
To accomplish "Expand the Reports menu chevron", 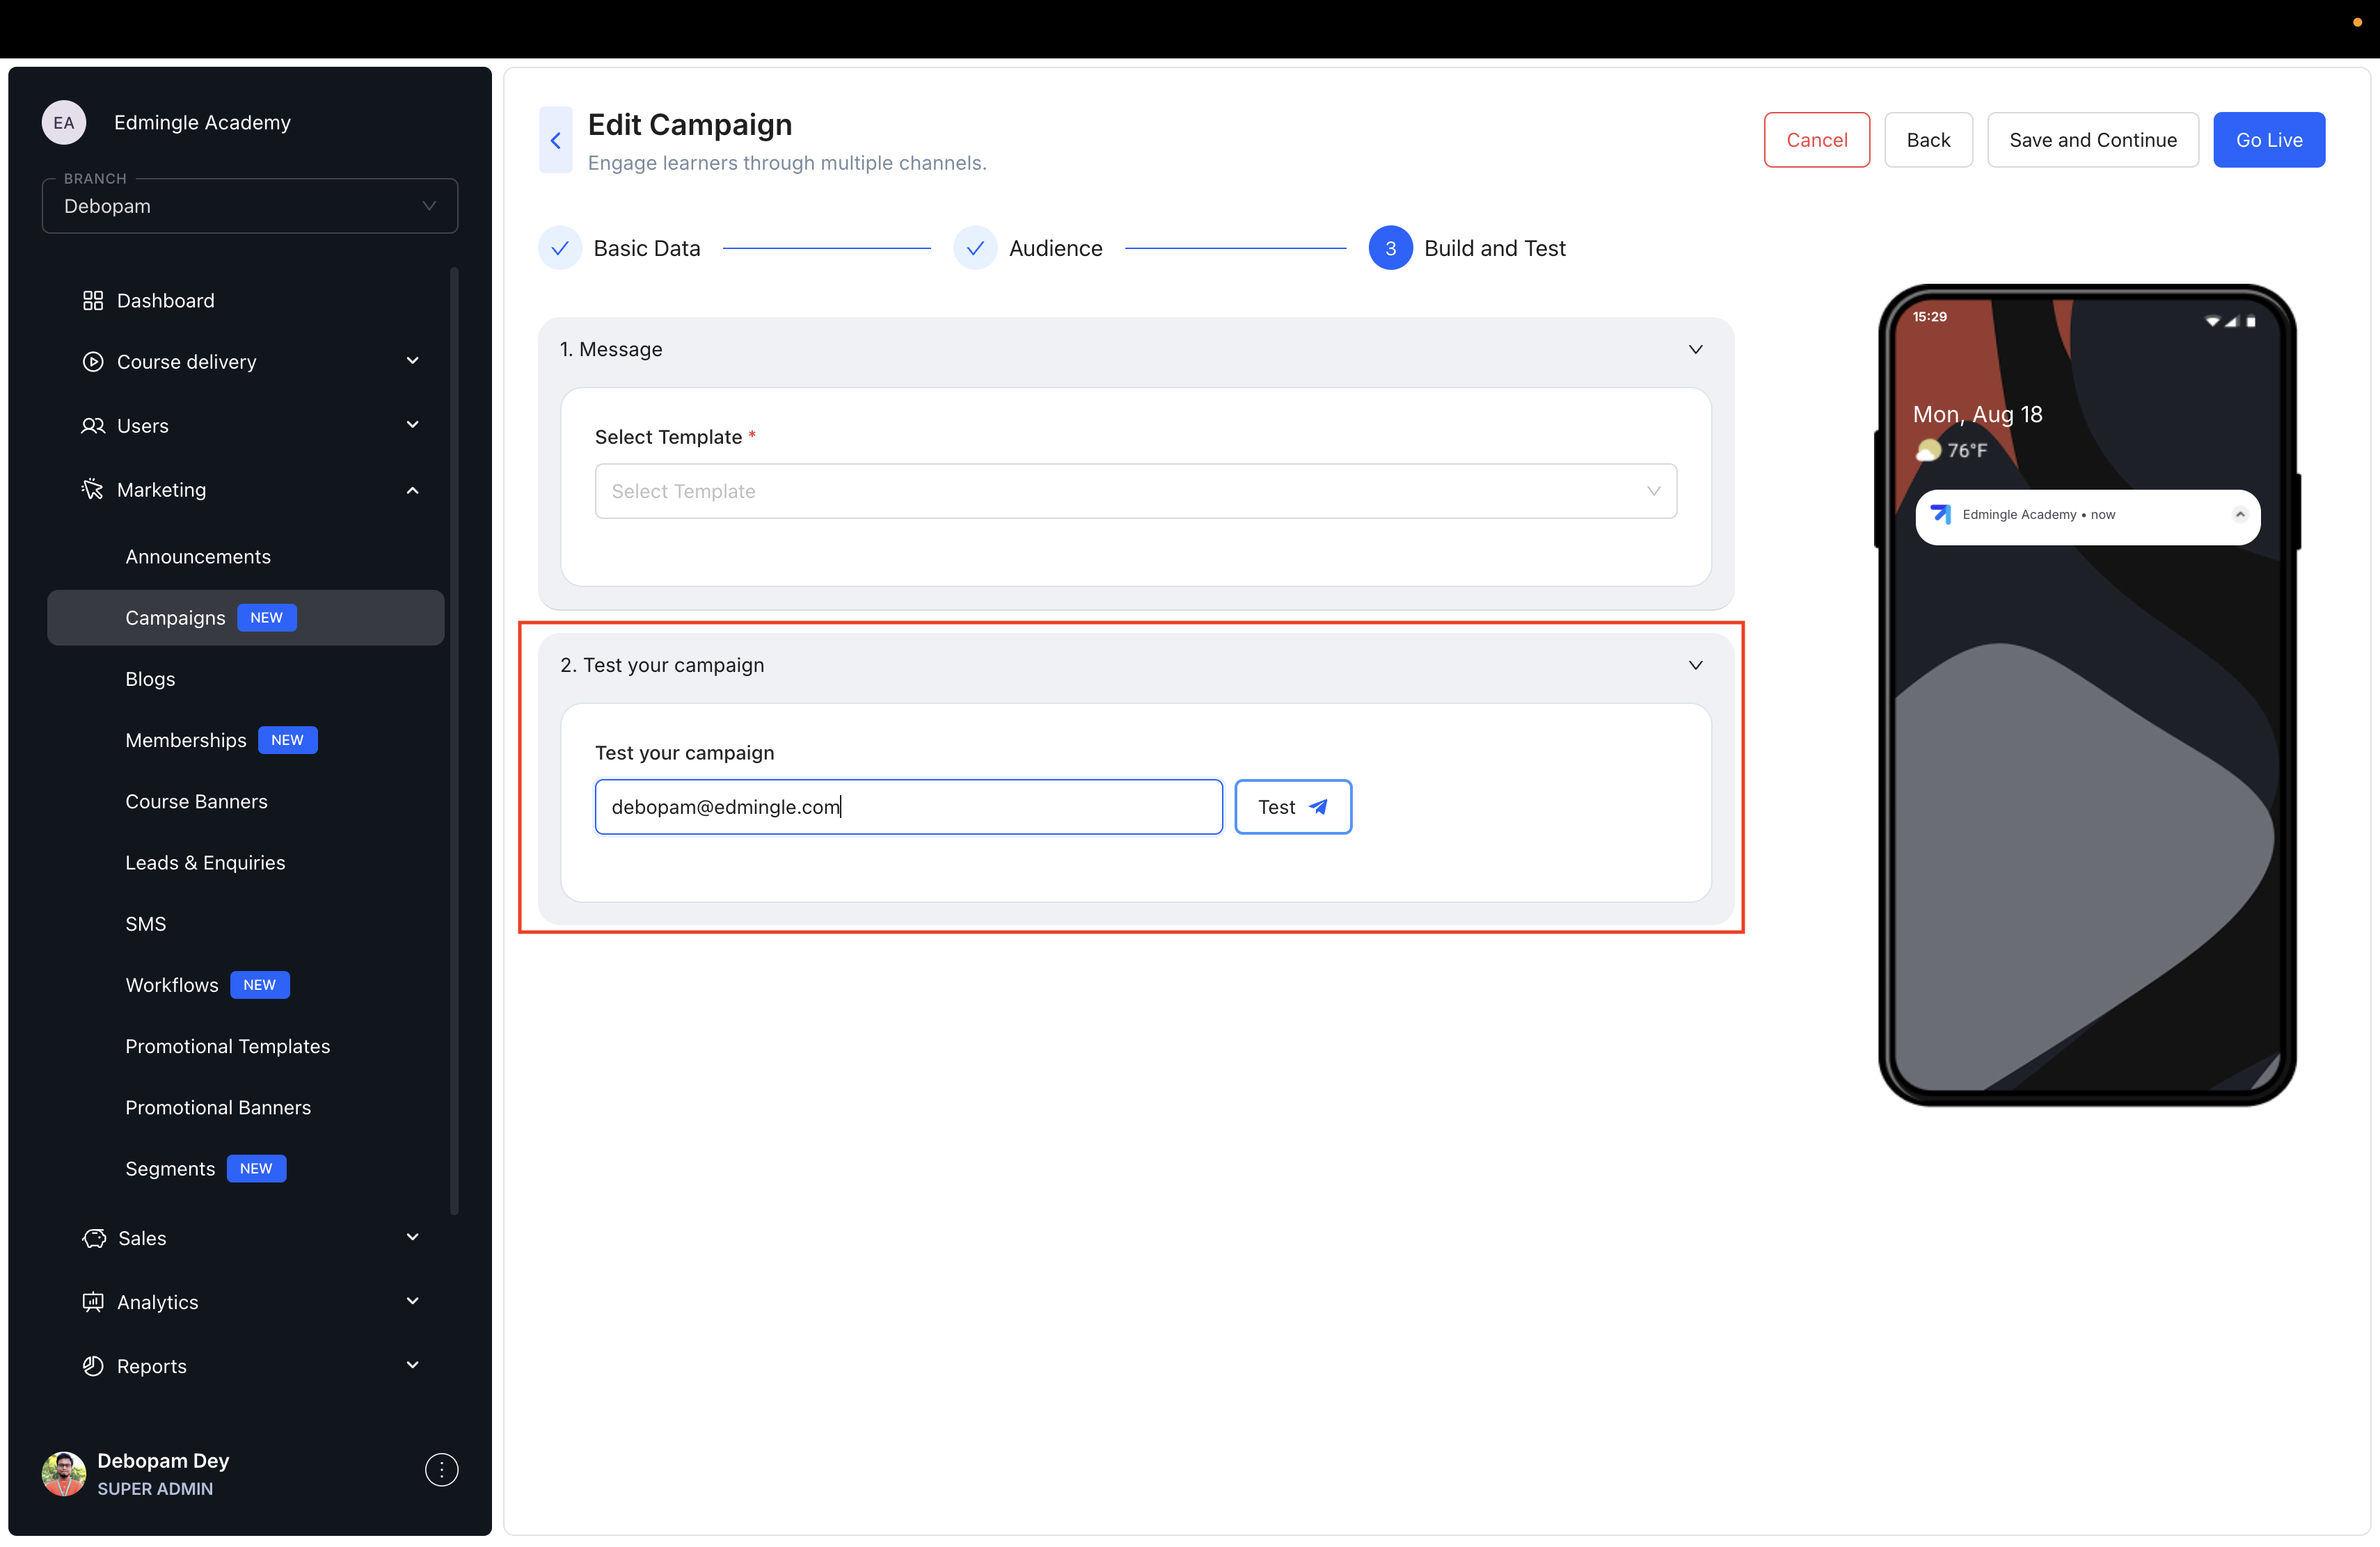I will 412,1365.
